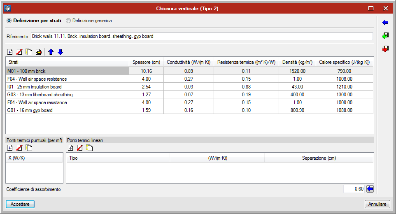Click the application icon in title bar

click(7, 8)
